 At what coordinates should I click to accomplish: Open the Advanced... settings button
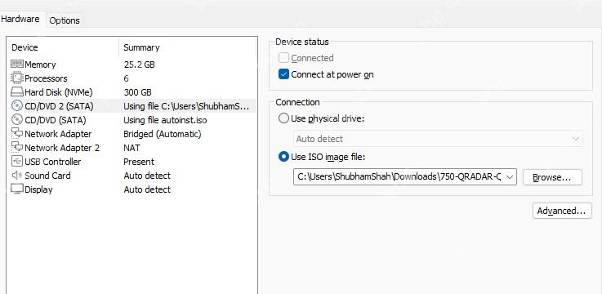[562, 211]
